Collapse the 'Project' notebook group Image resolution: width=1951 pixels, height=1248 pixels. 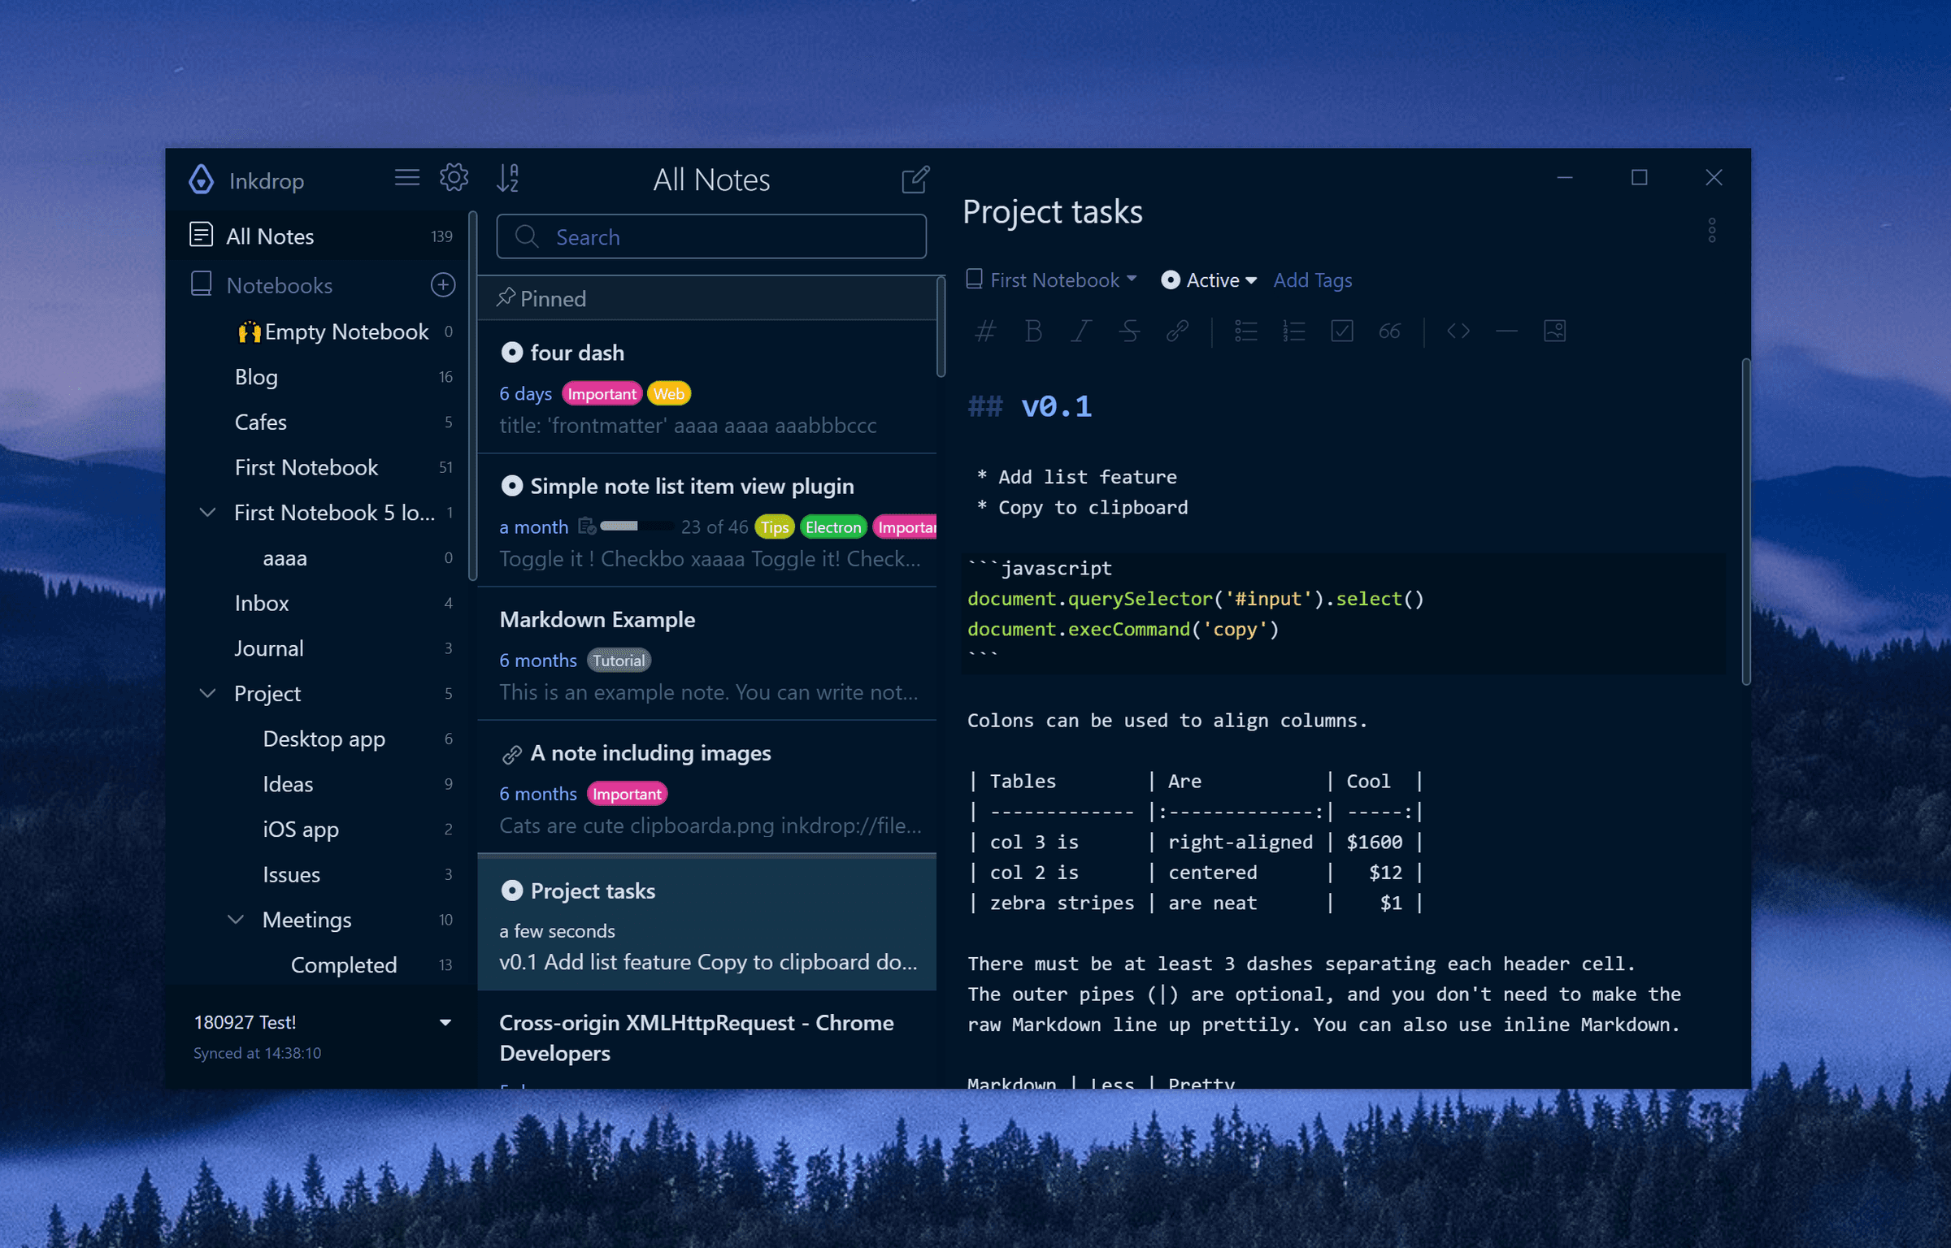click(x=211, y=692)
